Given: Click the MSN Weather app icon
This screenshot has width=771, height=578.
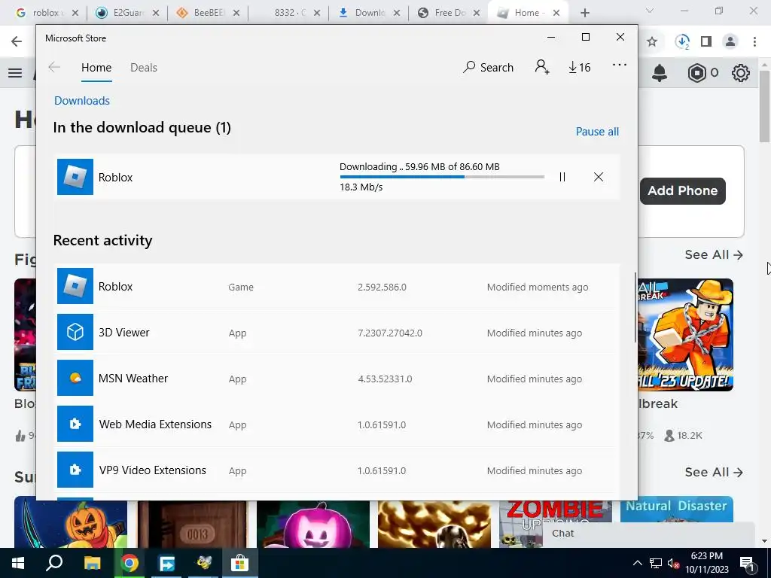Looking at the screenshot, I should [75, 378].
